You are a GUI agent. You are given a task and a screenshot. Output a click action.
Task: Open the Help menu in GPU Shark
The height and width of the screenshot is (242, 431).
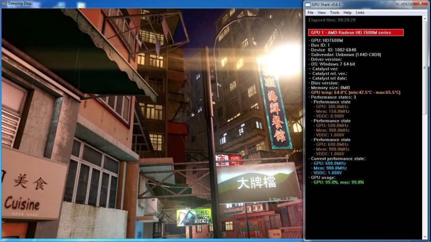tap(347, 13)
